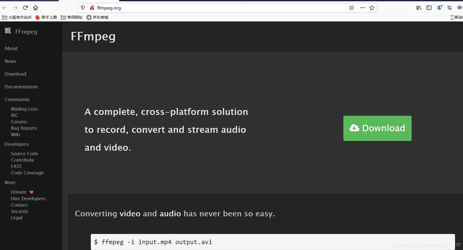Click the browser Forward arrow
463x250 pixels.
pyautogui.click(x=15, y=8)
